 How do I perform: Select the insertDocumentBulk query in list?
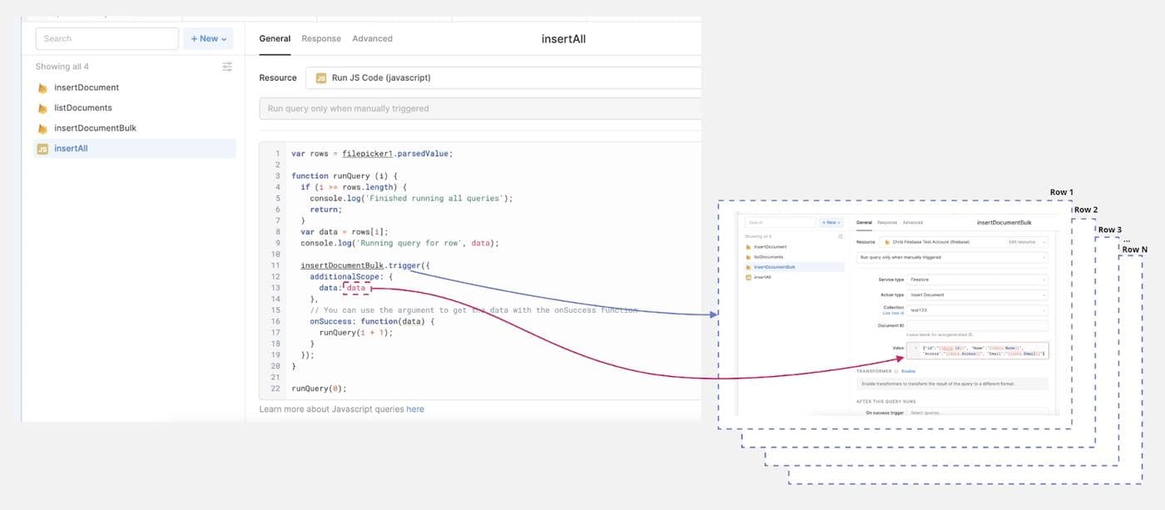[x=95, y=128]
